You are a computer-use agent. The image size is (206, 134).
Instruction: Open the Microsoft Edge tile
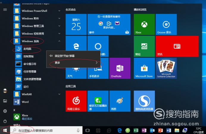tap(76, 43)
